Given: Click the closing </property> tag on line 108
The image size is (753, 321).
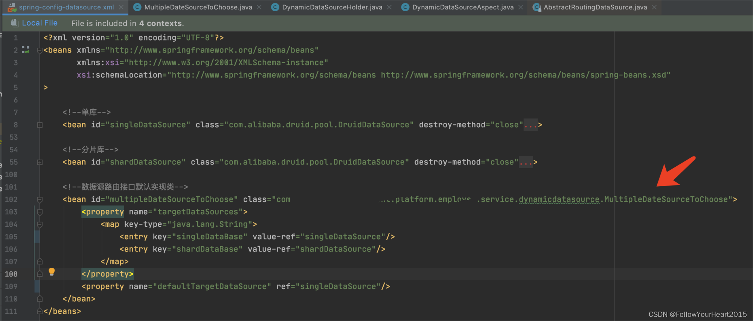Looking at the screenshot, I should pyautogui.click(x=107, y=274).
